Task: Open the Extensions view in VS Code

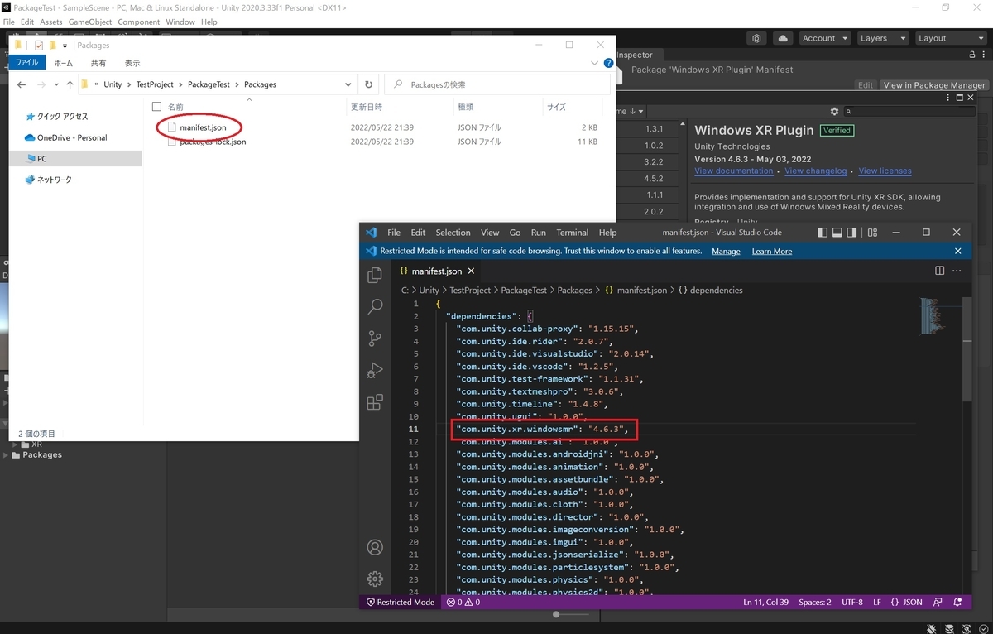Action: coord(375,402)
